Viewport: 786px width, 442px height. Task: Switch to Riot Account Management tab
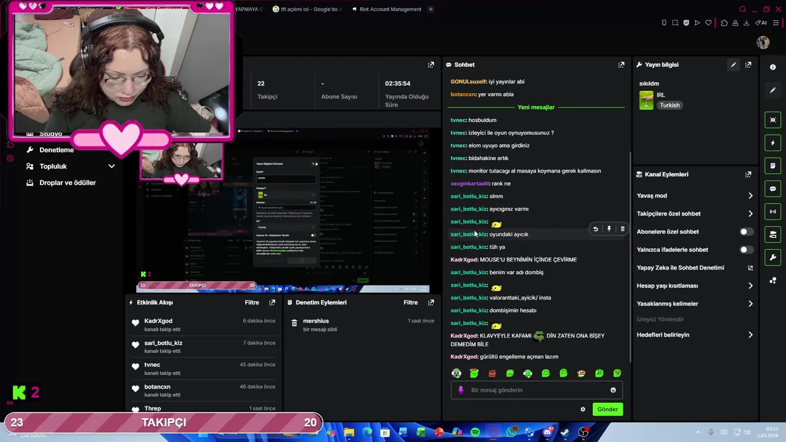click(x=386, y=9)
